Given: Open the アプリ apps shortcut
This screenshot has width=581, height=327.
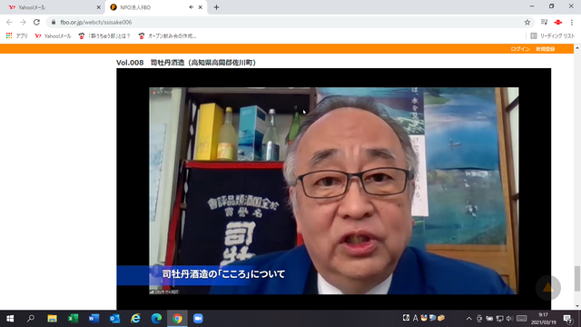Looking at the screenshot, I should coord(17,36).
